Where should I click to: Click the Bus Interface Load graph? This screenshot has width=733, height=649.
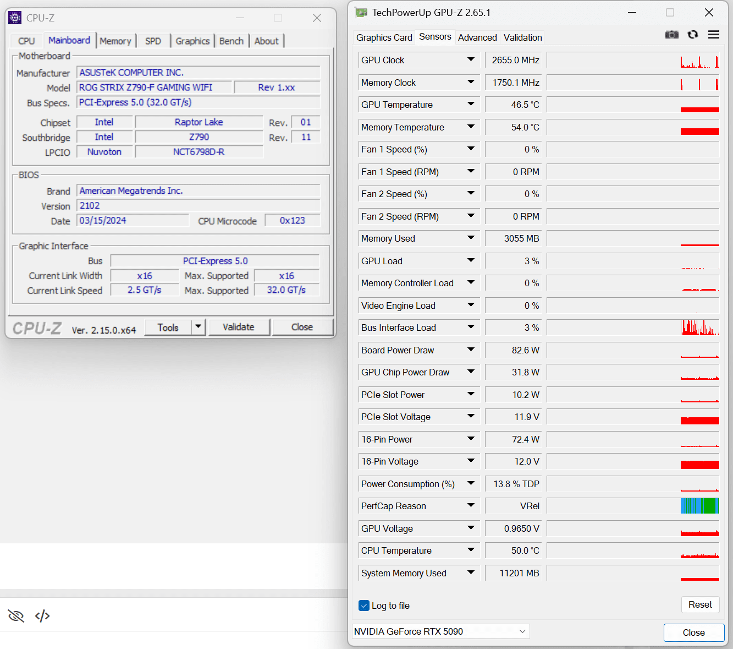(633, 328)
